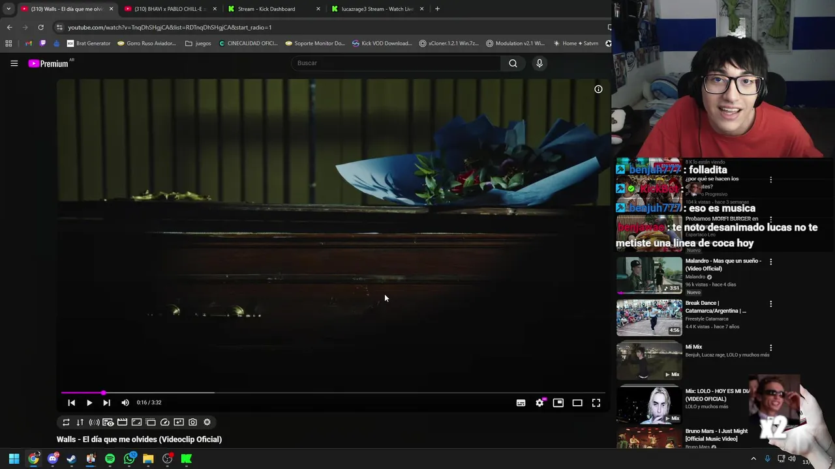Open Break Dance Catamarca video thumbnail
Viewport: 835px width, 469px height.
pyautogui.click(x=649, y=317)
